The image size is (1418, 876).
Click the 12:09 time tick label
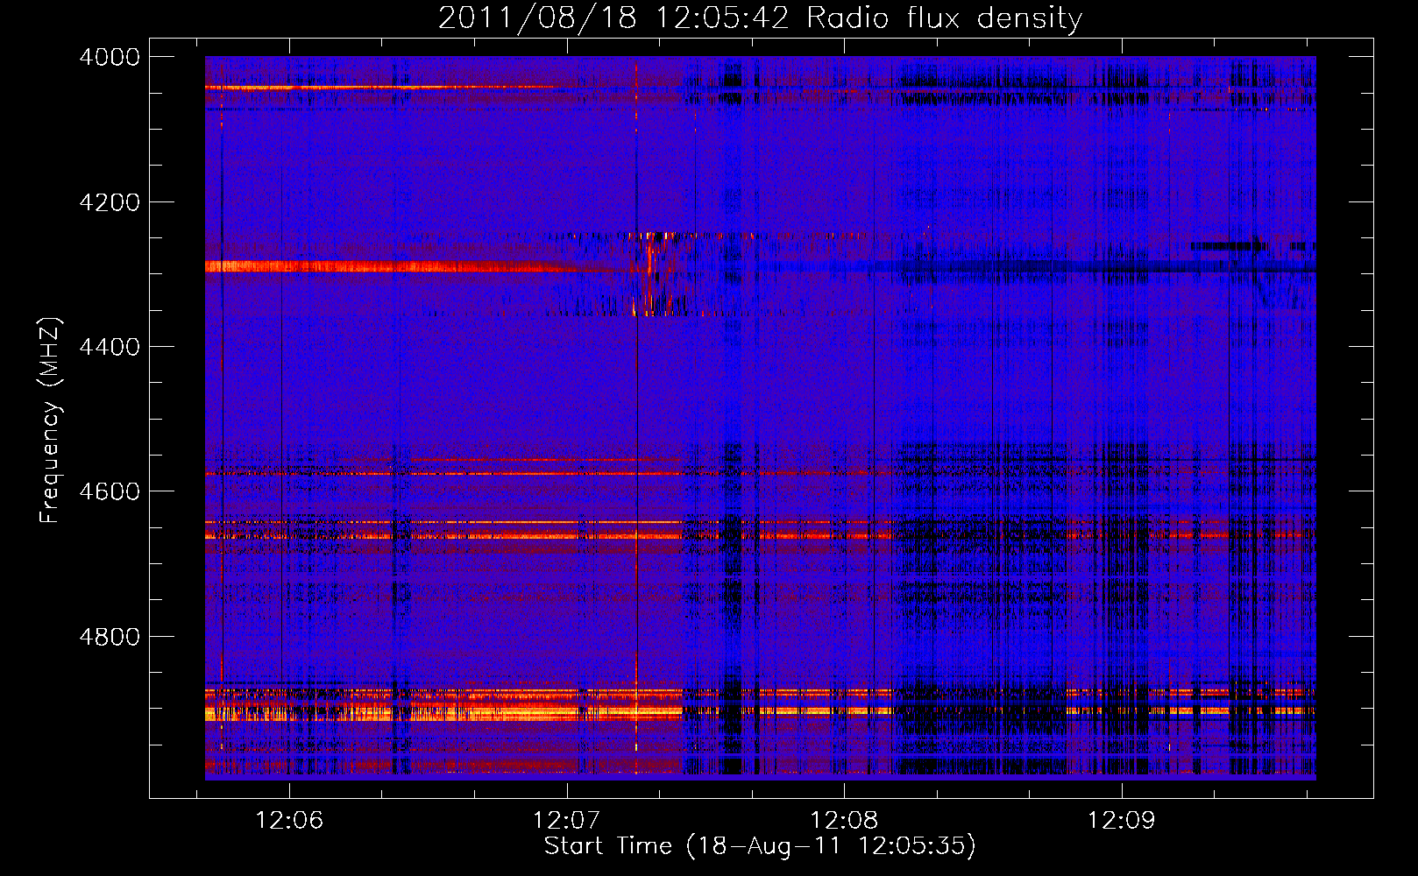(x=1122, y=820)
